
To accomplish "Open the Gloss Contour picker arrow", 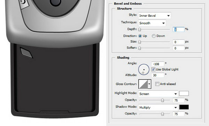I will pos(149,84).
